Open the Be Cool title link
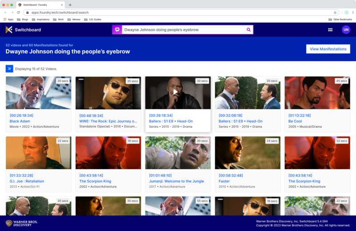 pyautogui.click(x=295, y=121)
